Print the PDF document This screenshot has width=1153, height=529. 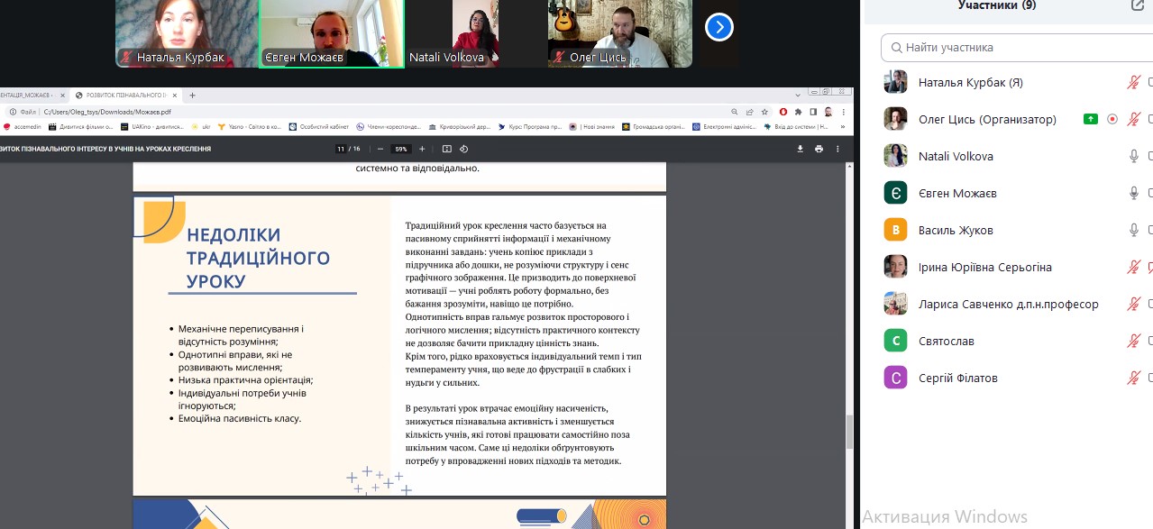pos(819,149)
